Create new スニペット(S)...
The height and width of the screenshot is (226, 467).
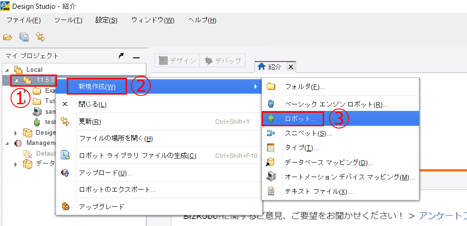(x=340, y=133)
